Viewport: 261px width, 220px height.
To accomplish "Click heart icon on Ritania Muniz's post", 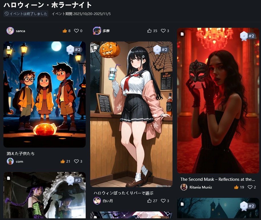I will [250, 187].
